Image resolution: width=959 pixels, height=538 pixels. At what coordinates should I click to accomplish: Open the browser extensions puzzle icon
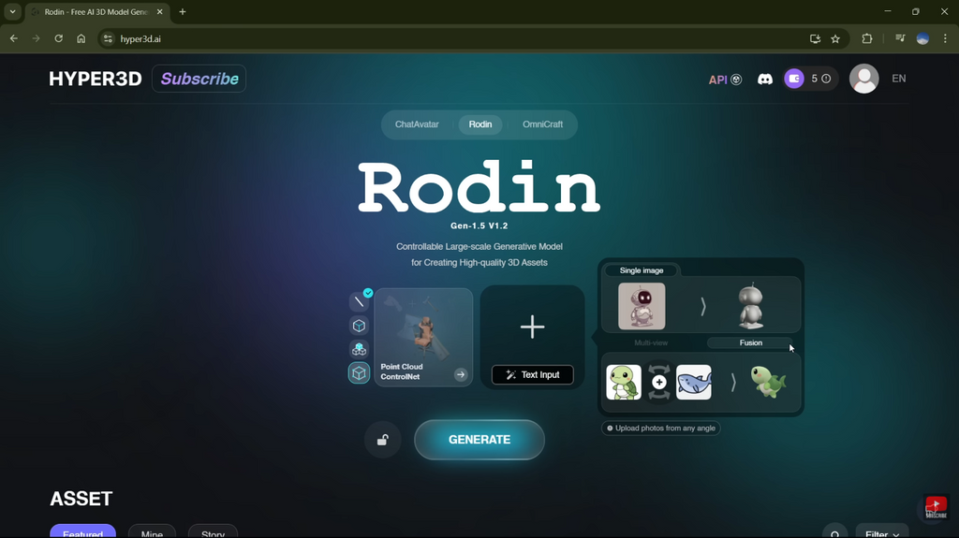[867, 38]
